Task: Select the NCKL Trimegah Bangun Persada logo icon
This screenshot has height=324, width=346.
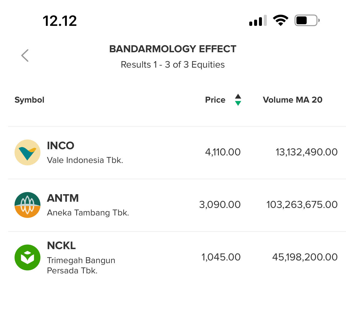Action: tap(27, 257)
